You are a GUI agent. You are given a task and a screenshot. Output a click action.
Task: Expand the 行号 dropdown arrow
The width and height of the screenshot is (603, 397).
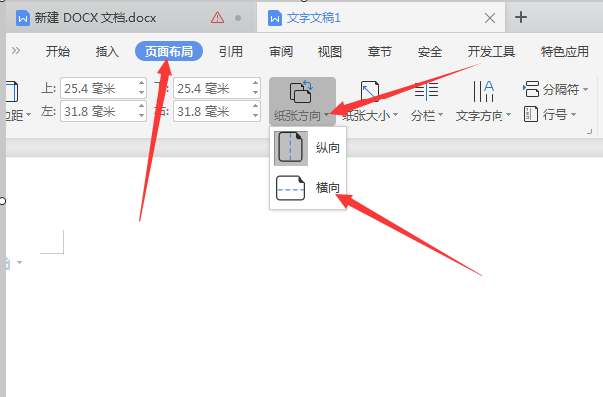(573, 114)
